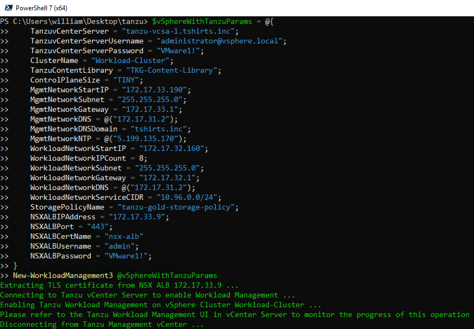
Task: Click the value "172.17.33.190"
Action: (154, 90)
